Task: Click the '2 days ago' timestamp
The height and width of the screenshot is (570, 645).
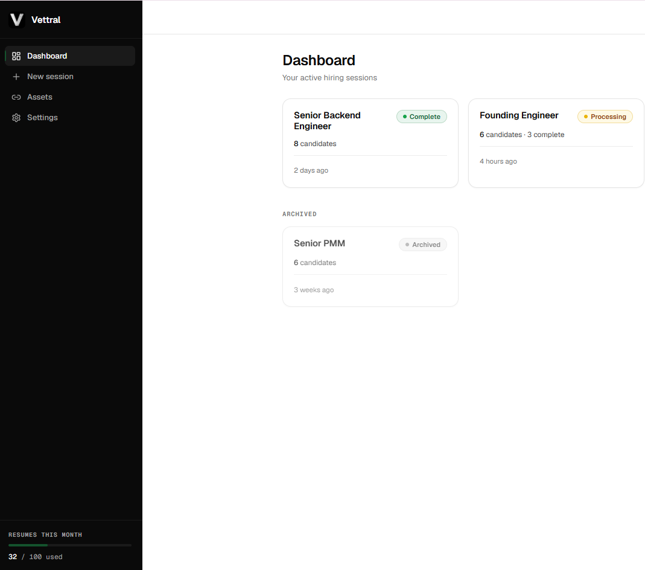Action: 311,170
